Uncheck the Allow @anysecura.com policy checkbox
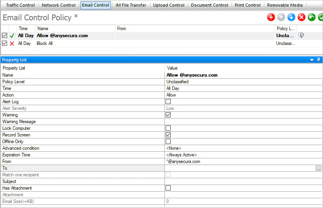This screenshot has height=208, width=323. point(5,36)
